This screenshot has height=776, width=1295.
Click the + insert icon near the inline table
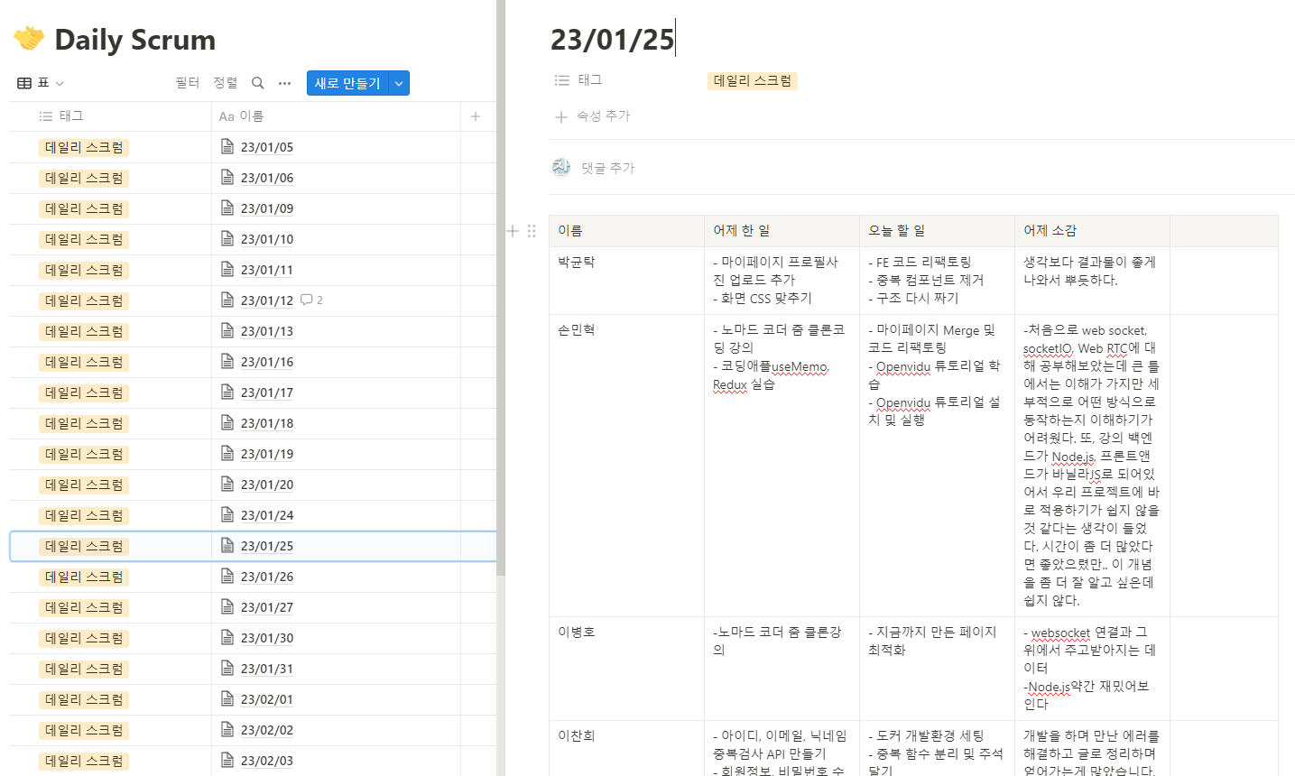click(x=512, y=231)
